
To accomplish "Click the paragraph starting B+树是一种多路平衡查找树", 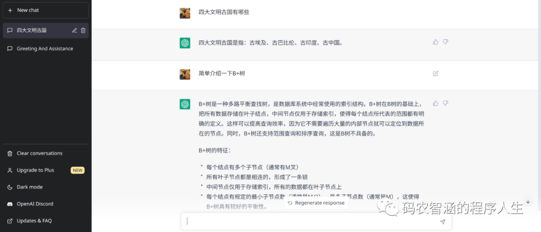I will [311, 118].
